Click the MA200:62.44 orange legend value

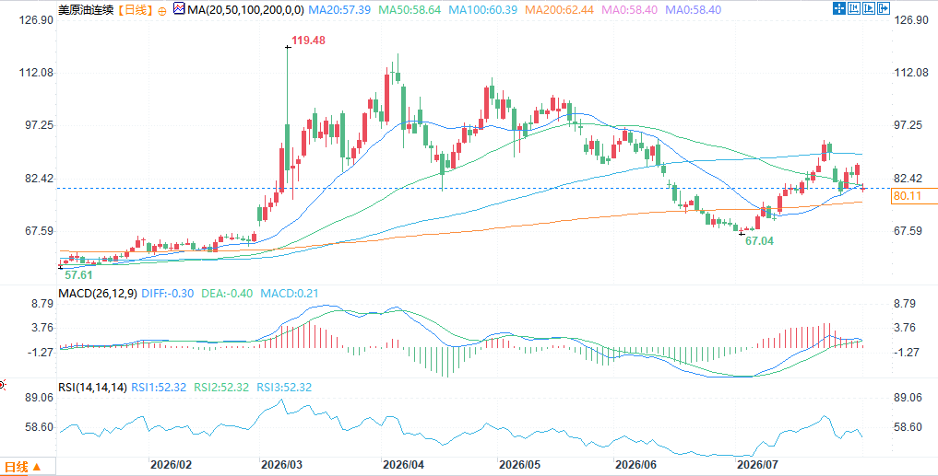click(x=557, y=10)
